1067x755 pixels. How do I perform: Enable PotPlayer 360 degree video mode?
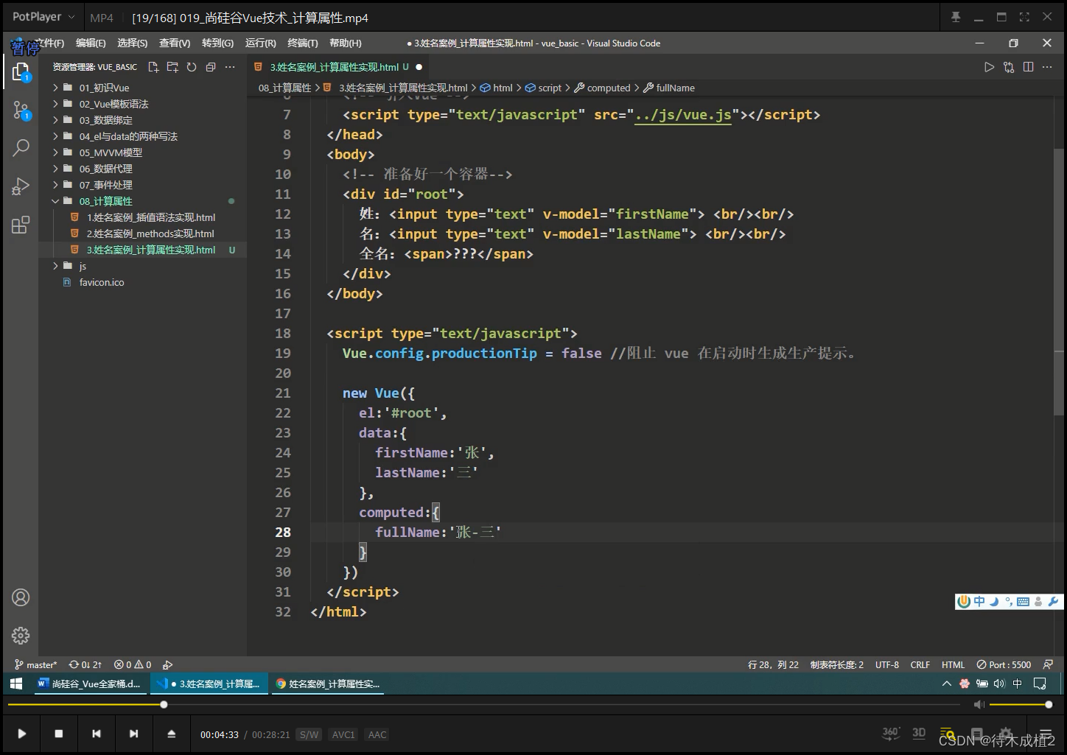[890, 733]
